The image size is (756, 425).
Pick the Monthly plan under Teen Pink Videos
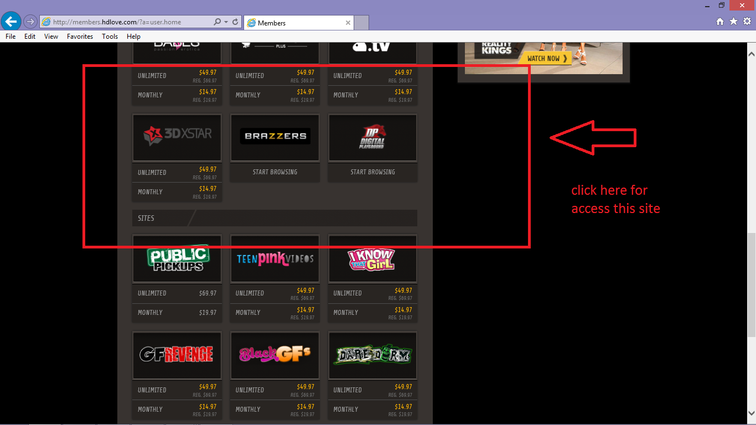tap(275, 313)
